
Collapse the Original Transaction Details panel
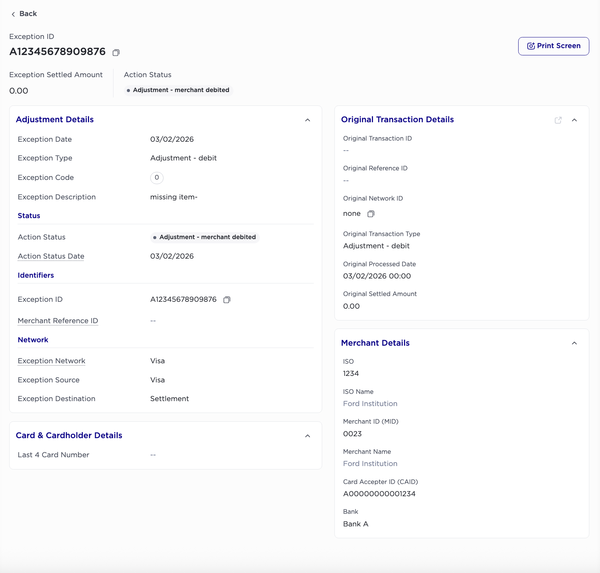tap(574, 120)
